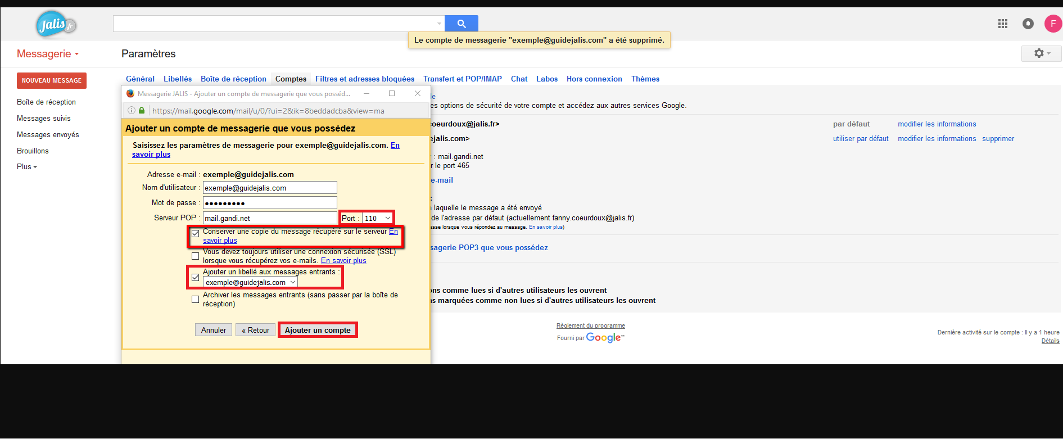The width and height of the screenshot is (1063, 439).
Task: Click the Ajouter un compte button
Action: 318,330
